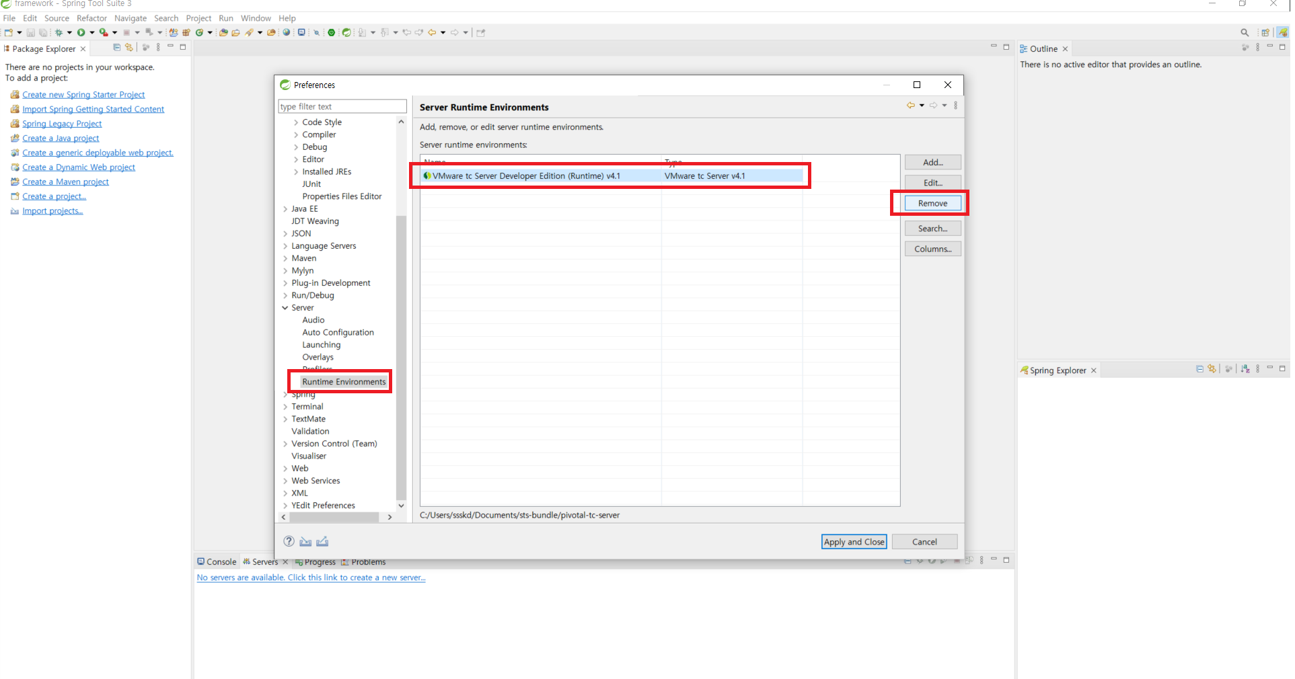Click the Edit... runtime button
Viewport: 1295px width, 679px height.
tap(932, 183)
